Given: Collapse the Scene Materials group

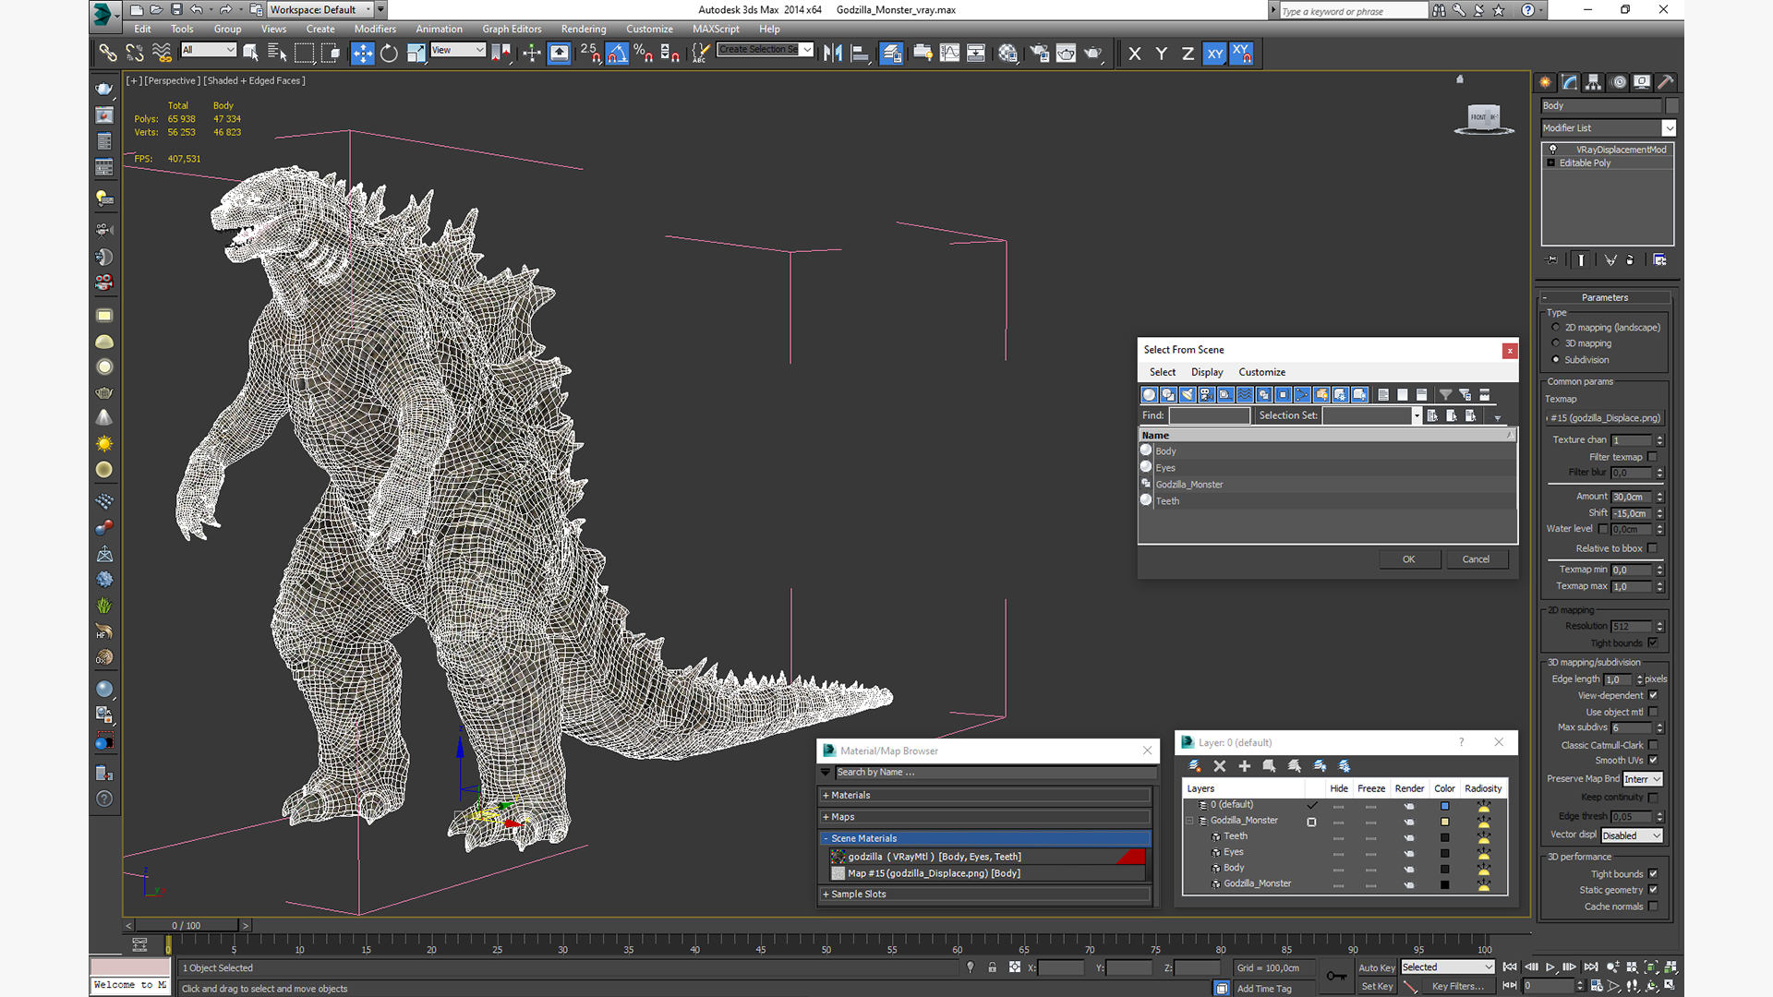Looking at the screenshot, I should coord(985,839).
